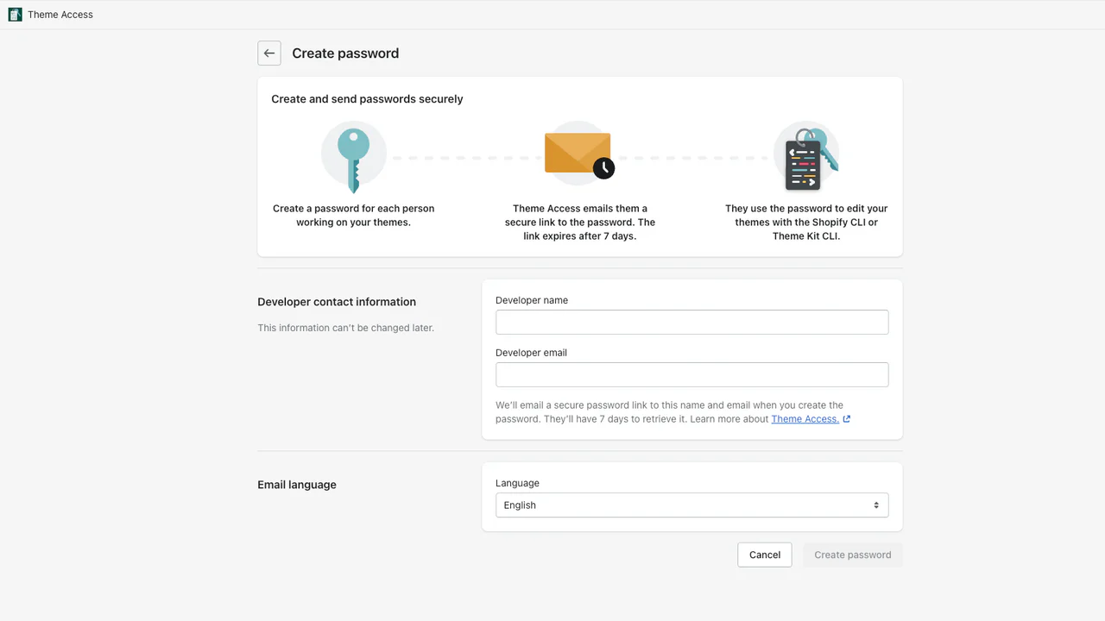Click the Developer contact information heading
Screen dimensions: 1105x621
coord(337,302)
